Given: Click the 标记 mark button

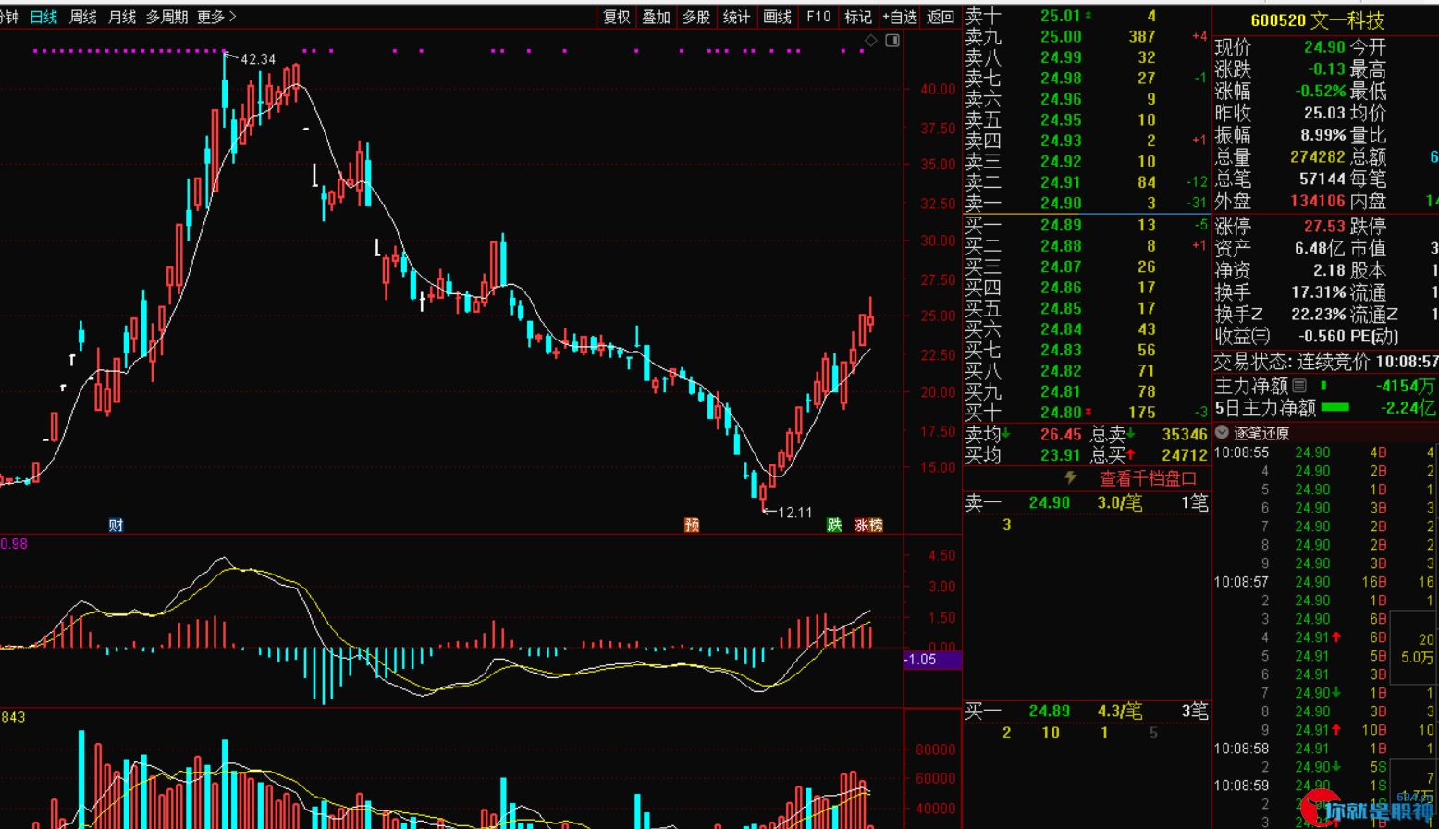Looking at the screenshot, I should [858, 17].
